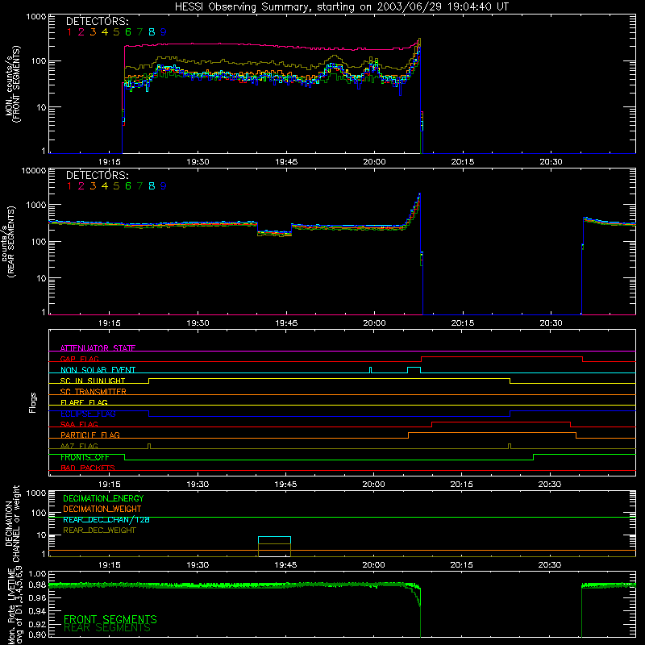Select green detector '6' in front segments legend
The height and width of the screenshot is (645, 645).
[128, 32]
